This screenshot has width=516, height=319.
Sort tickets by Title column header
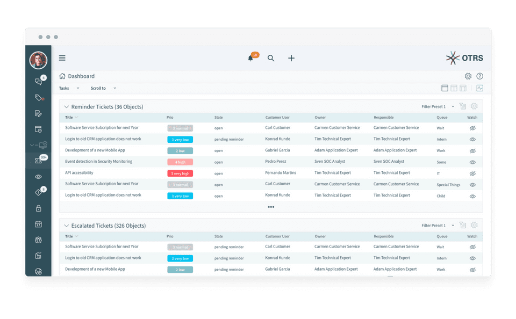(69, 117)
